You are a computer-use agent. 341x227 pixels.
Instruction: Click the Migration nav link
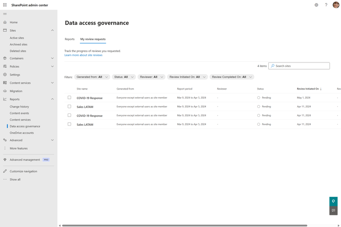[x=16, y=91]
